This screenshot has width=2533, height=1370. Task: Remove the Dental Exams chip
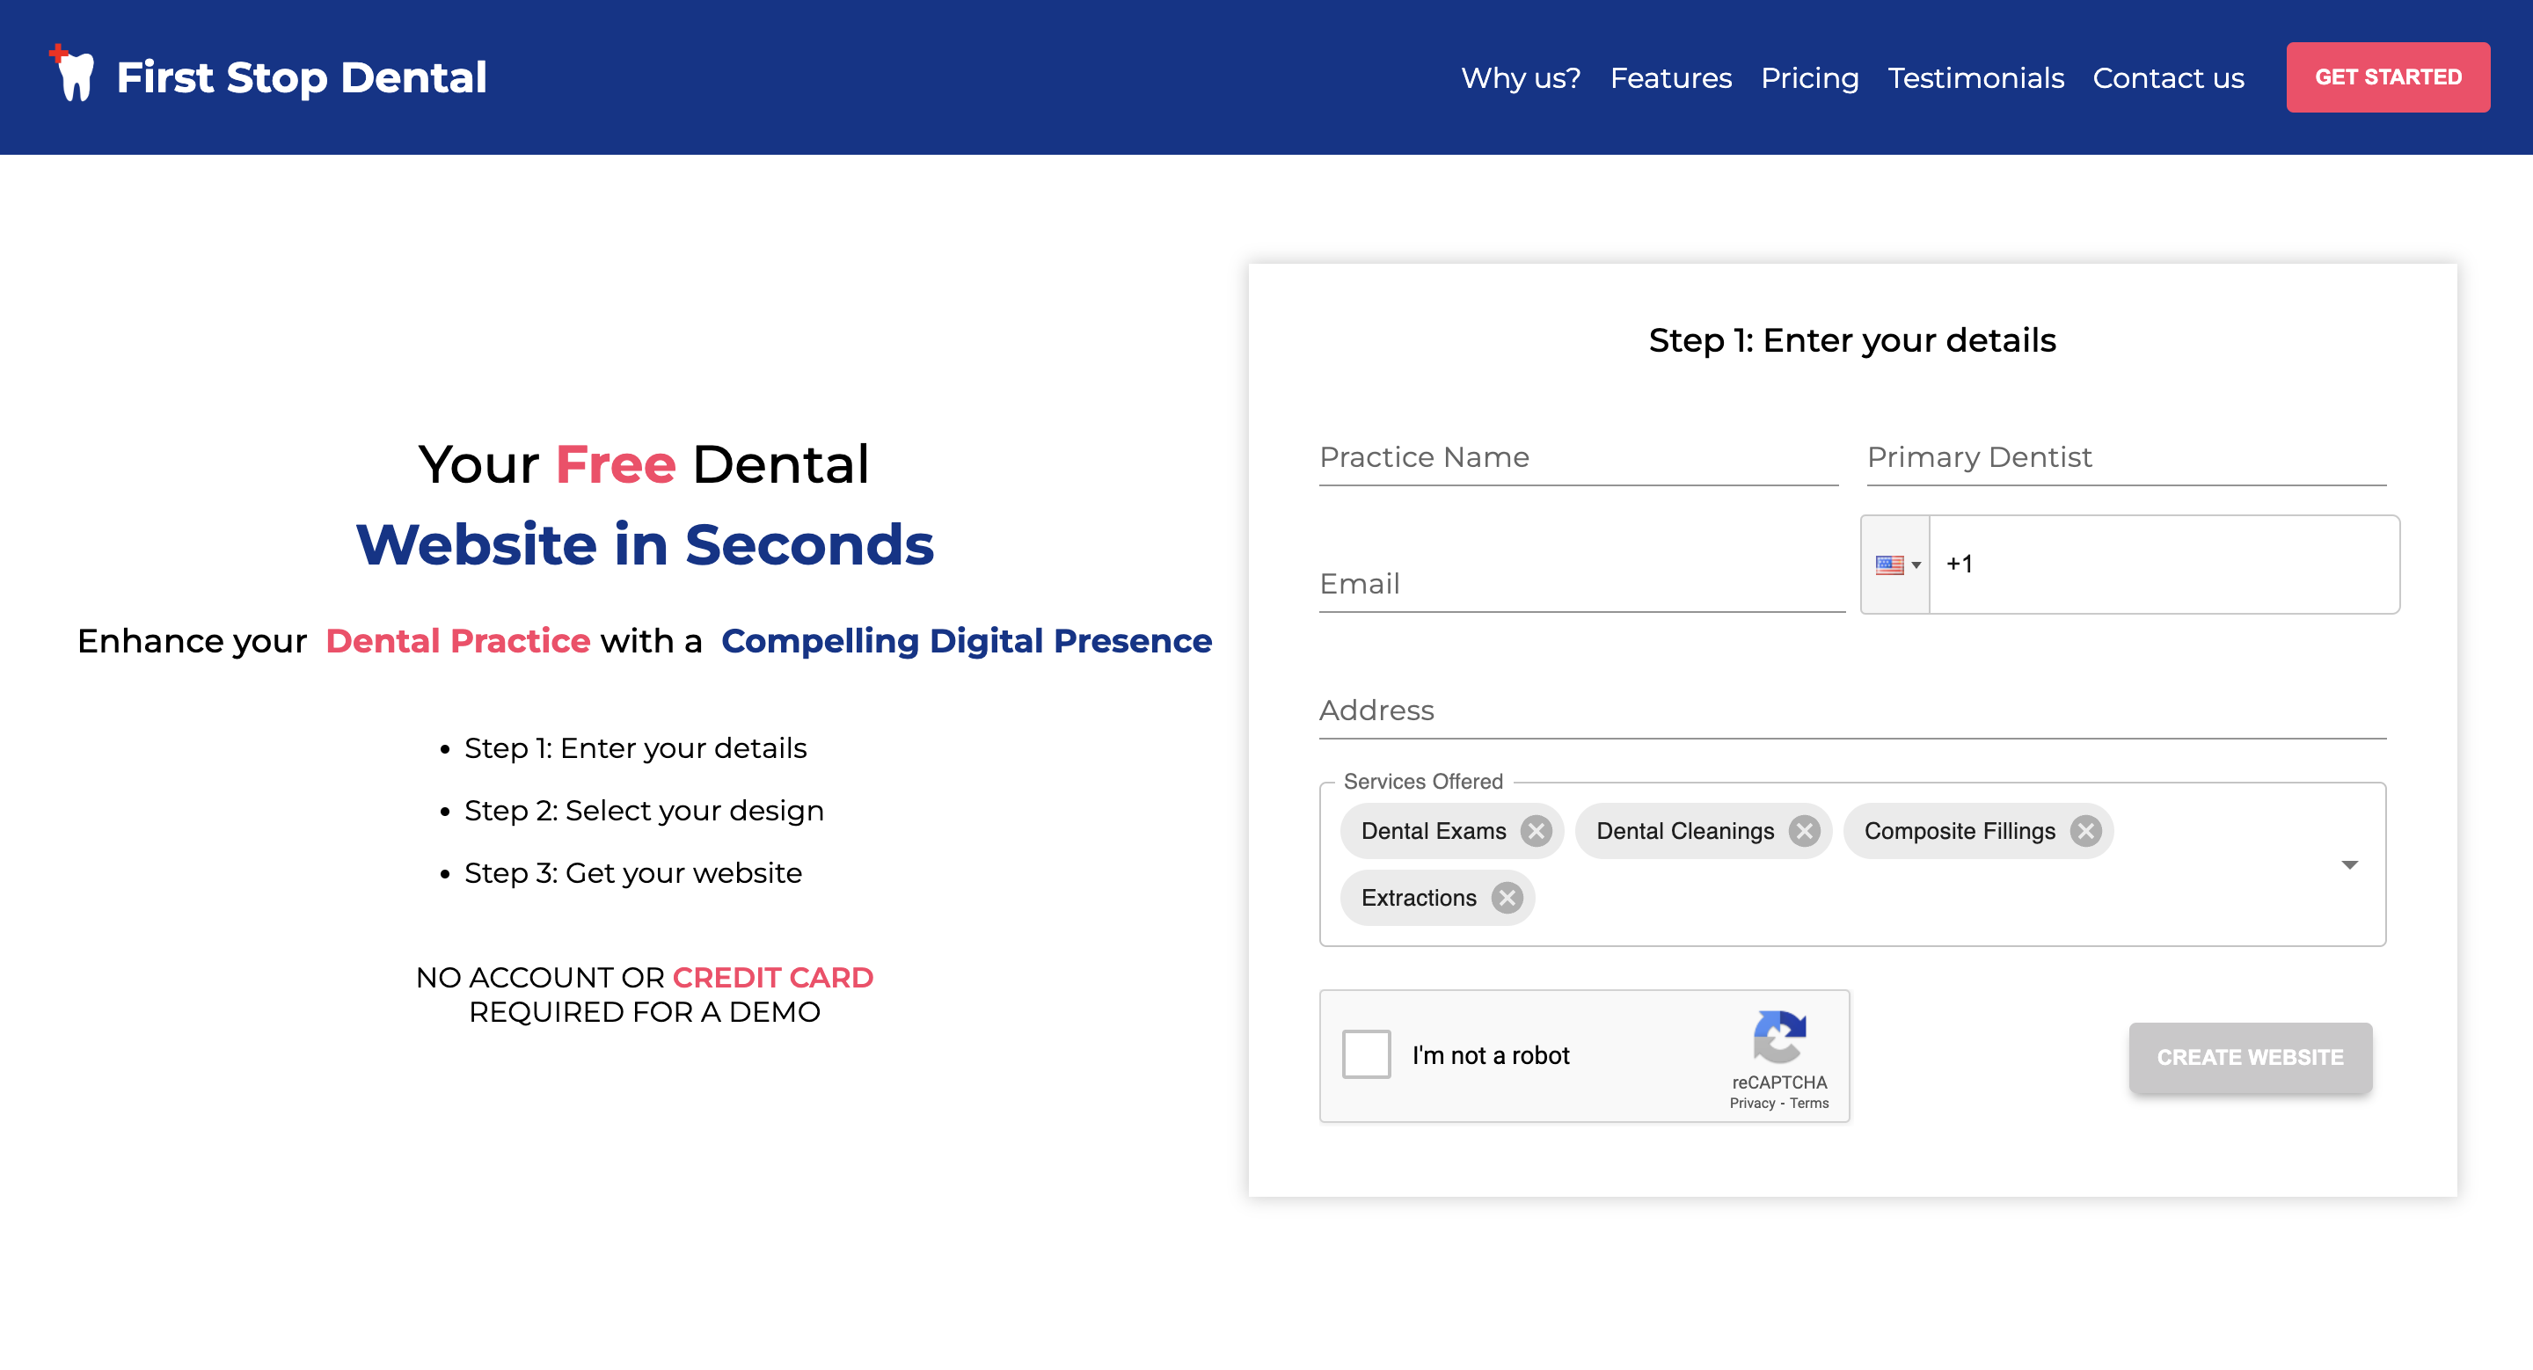(1536, 832)
